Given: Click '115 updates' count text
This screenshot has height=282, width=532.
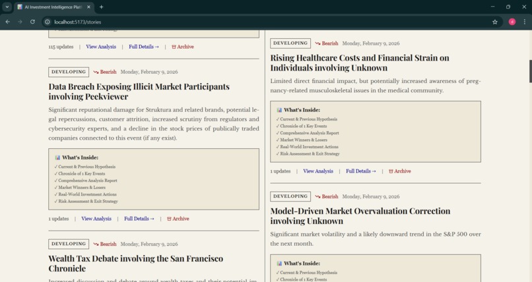Looking at the screenshot, I should pos(61,47).
